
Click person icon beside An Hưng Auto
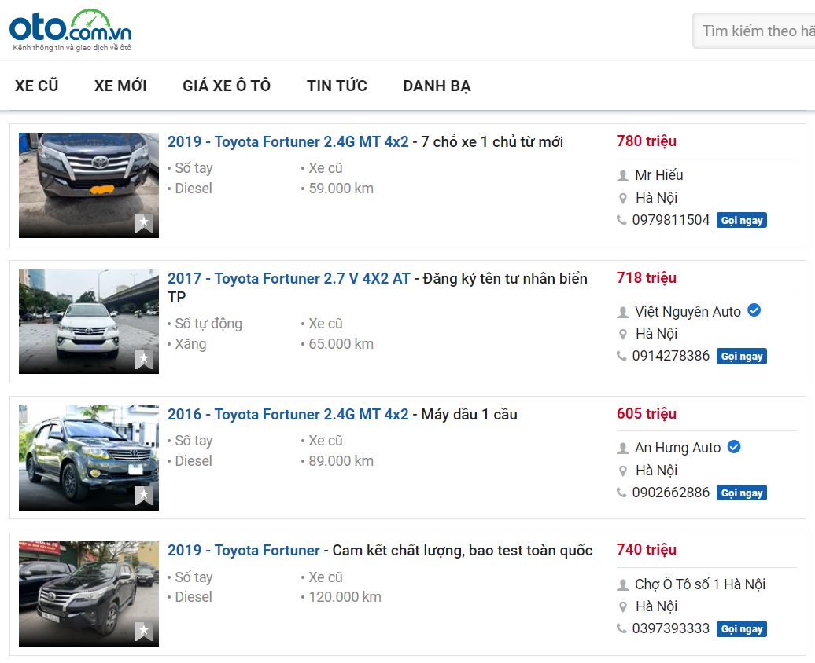(623, 449)
